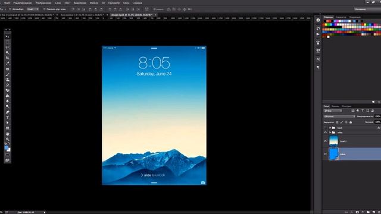Hide the white layer group
The image size is (381, 214).
point(326,133)
